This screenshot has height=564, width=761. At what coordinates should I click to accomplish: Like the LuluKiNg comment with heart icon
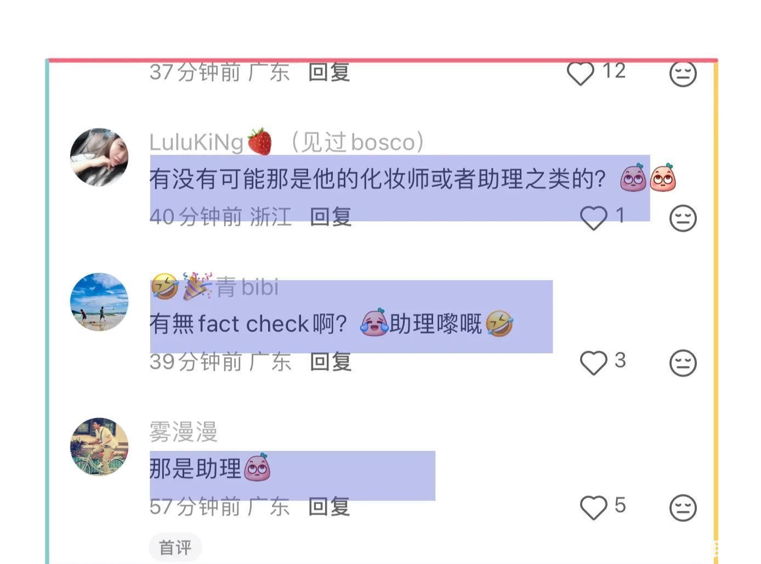[594, 218]
